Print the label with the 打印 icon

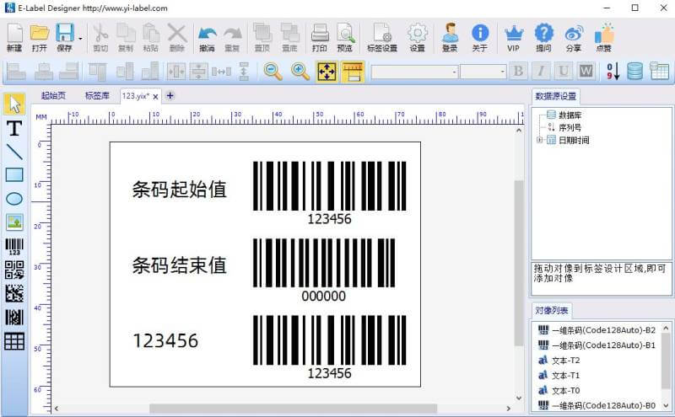(x=320, y=37)
